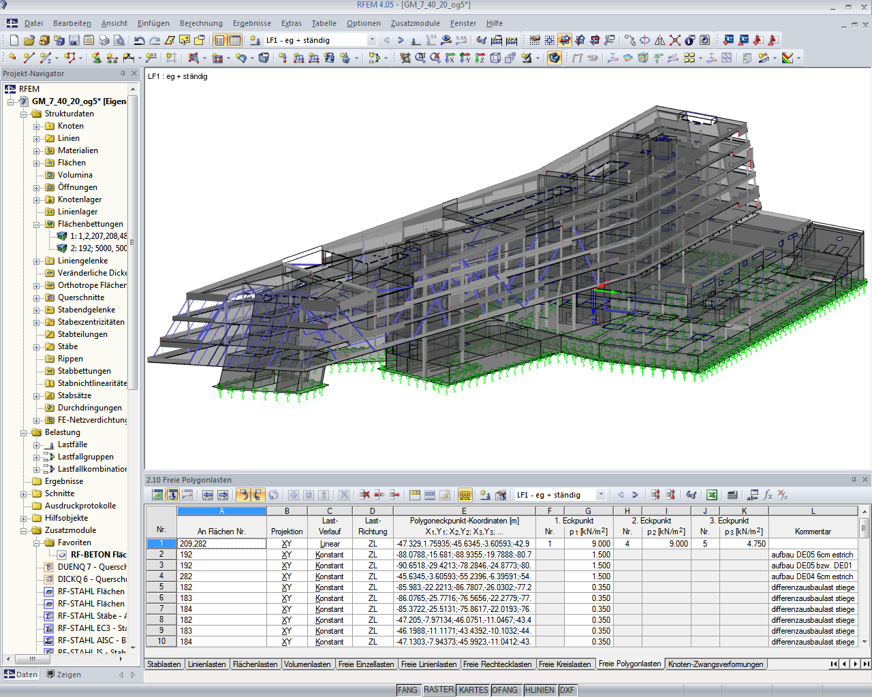872x697 pixels.
Task: Toggle FANG snap mode in the status bar
Action: 407,690
